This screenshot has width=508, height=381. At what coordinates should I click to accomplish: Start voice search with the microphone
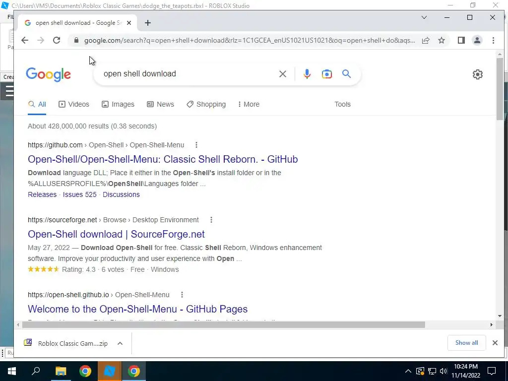click(307, 74)
